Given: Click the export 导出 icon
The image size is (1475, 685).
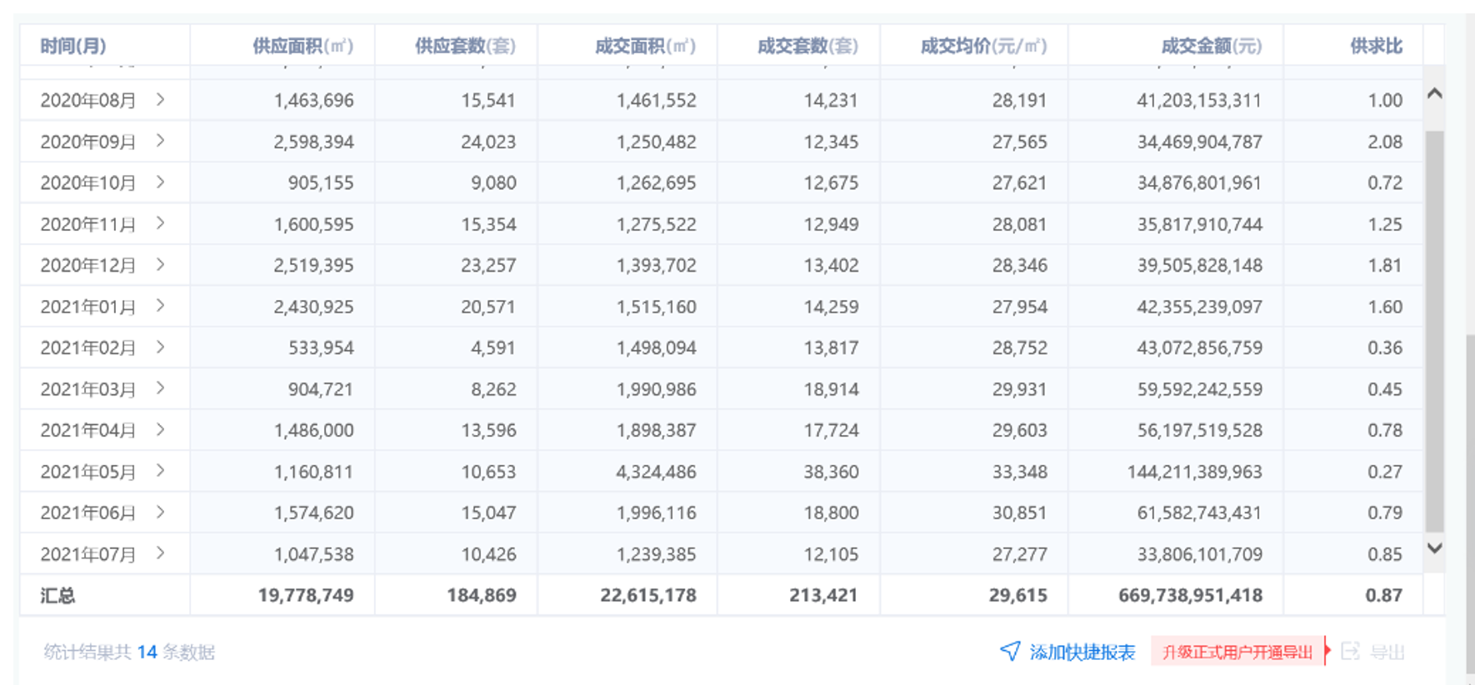Looking at the screenshot, I should (1350, 651).
